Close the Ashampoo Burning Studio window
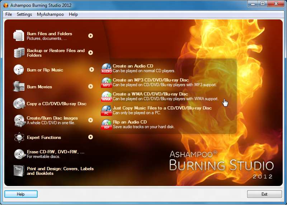 click(x=276, y=4)
